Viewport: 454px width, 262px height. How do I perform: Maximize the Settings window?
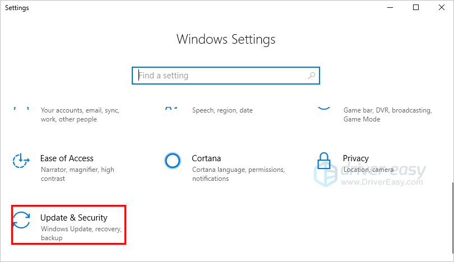415,8
